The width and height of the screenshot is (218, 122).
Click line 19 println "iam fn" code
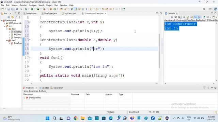[81, 66]
